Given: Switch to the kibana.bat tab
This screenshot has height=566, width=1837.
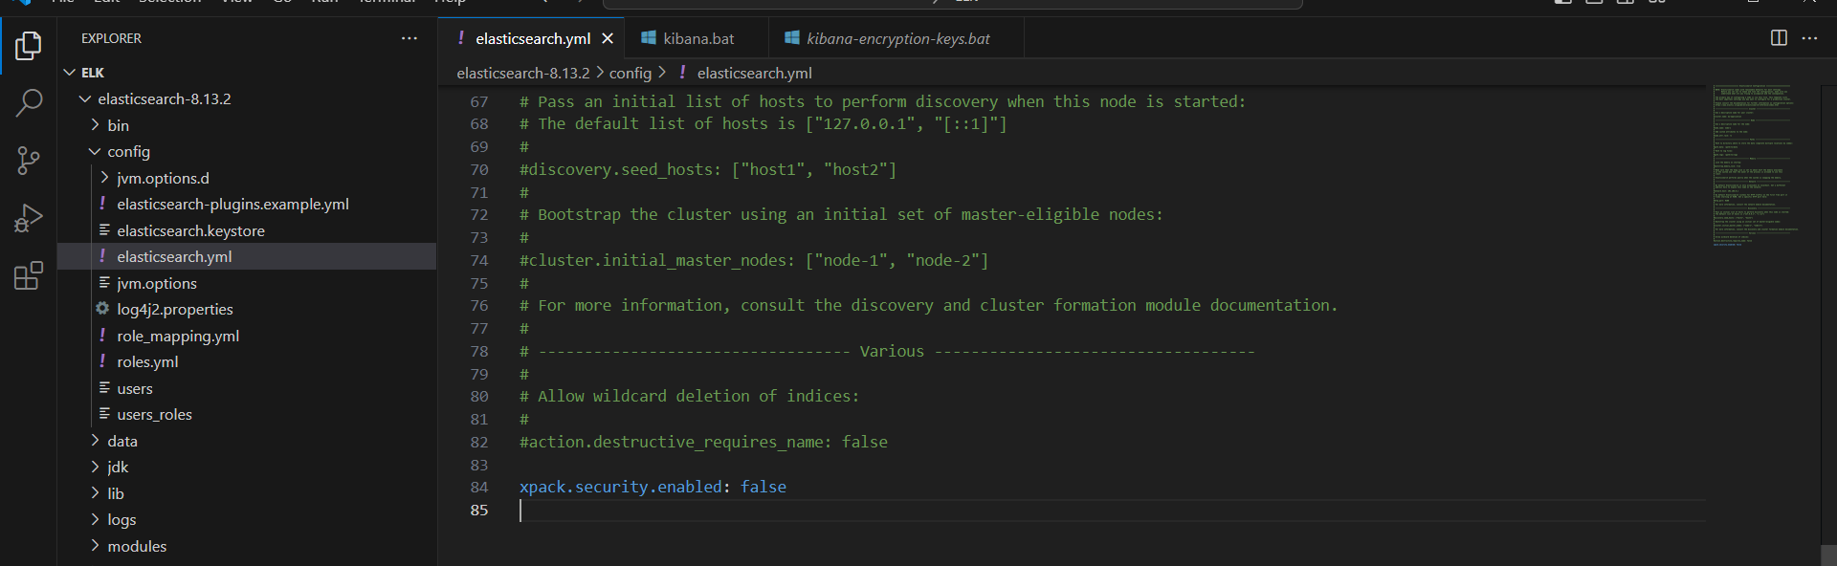Looking at the screenshot, I should [698, 38].
